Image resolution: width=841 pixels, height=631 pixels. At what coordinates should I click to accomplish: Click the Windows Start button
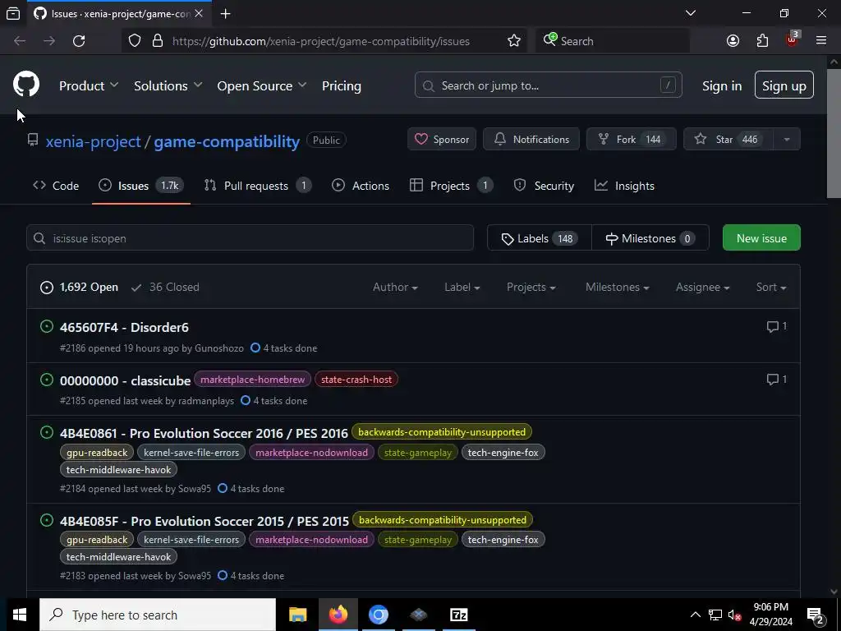20,615
